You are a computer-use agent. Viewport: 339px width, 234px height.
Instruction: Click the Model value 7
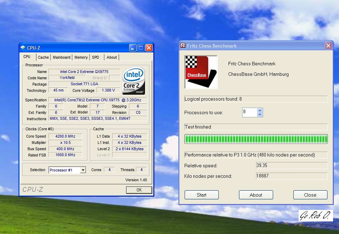tap(98, 106)
